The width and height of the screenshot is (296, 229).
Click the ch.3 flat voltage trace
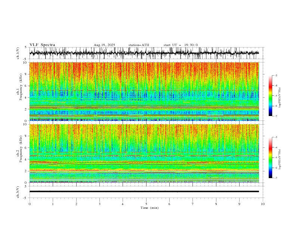coord(144,192)
